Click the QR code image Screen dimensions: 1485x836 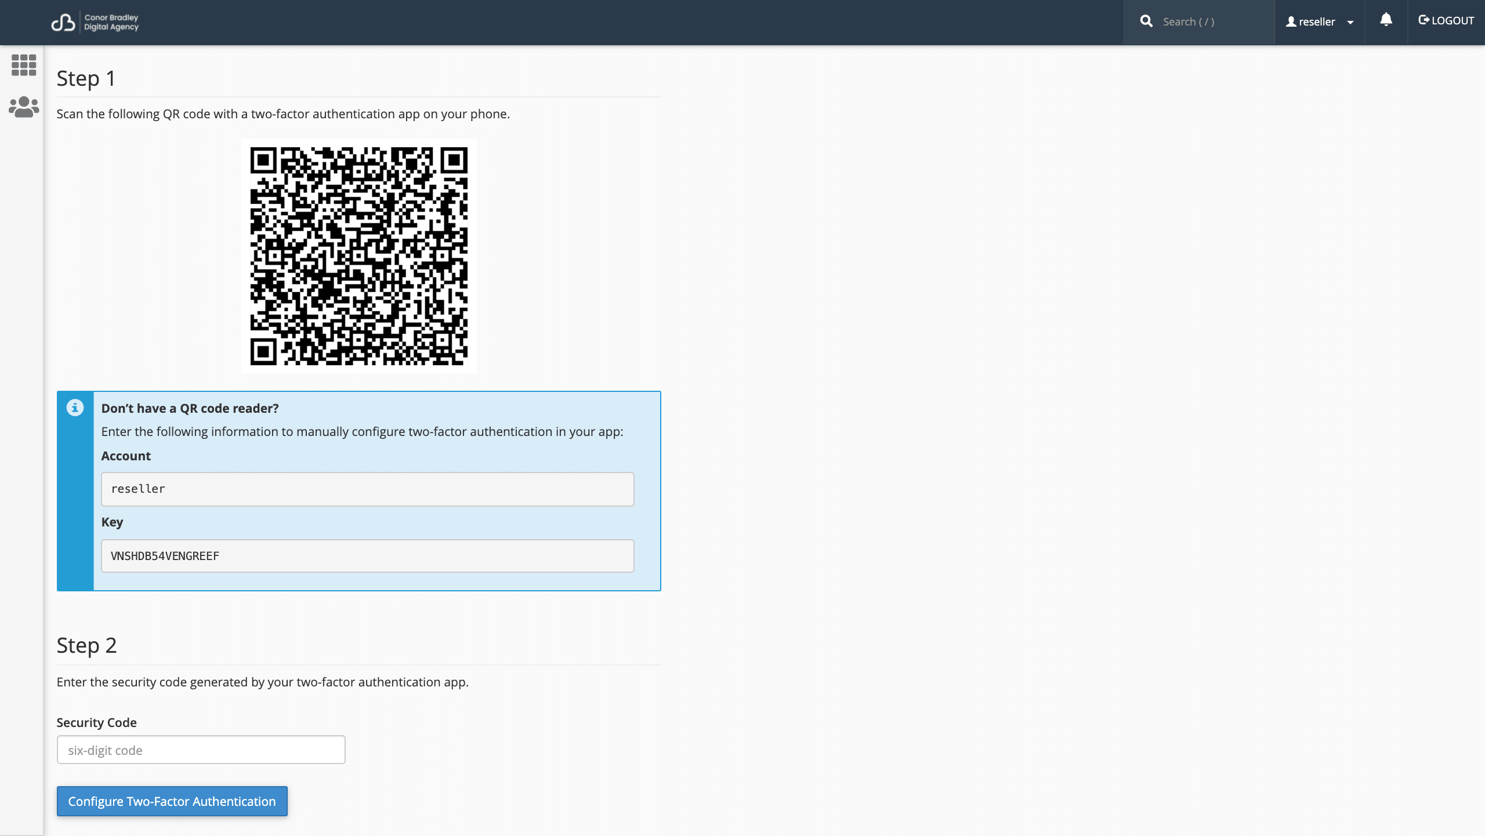(359, 256)
